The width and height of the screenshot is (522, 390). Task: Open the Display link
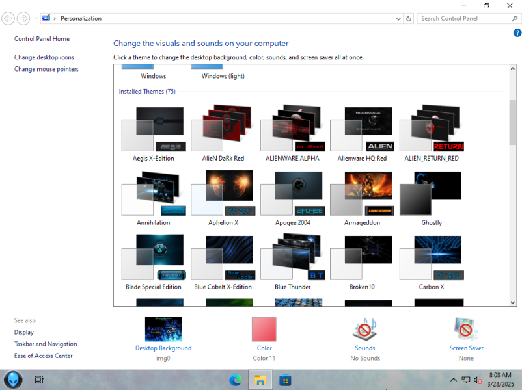point(23,332)
